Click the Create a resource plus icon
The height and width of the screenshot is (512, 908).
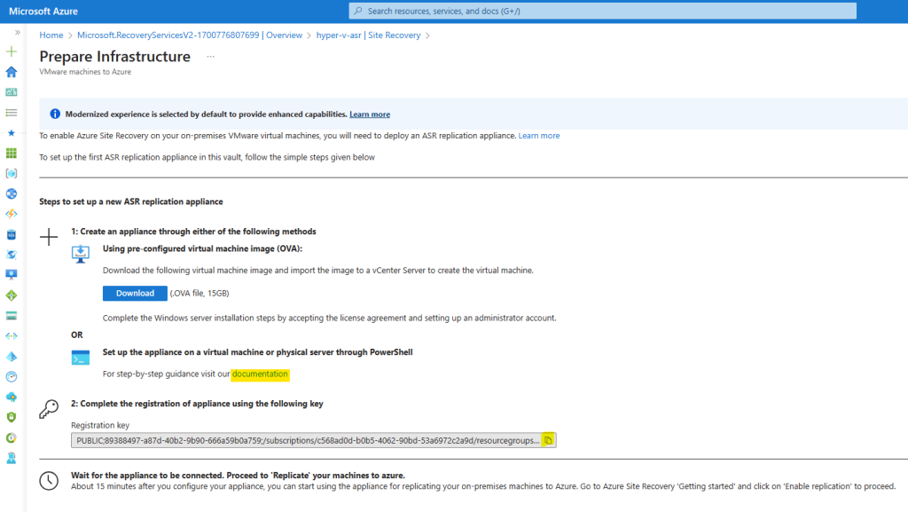(x=11, y=51)
